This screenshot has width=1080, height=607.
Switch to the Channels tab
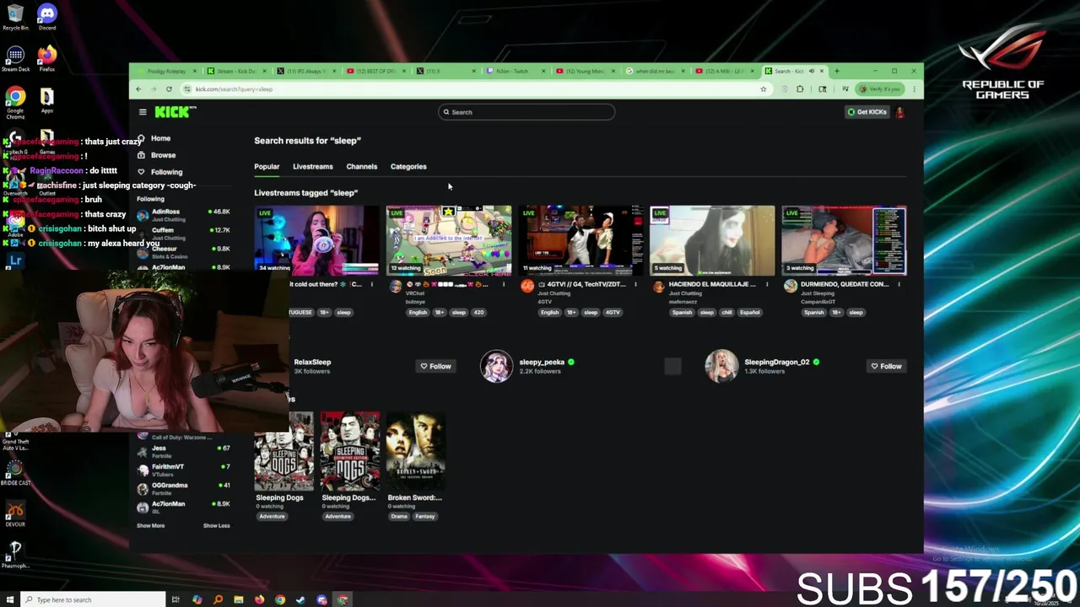(x=361, y=167)
